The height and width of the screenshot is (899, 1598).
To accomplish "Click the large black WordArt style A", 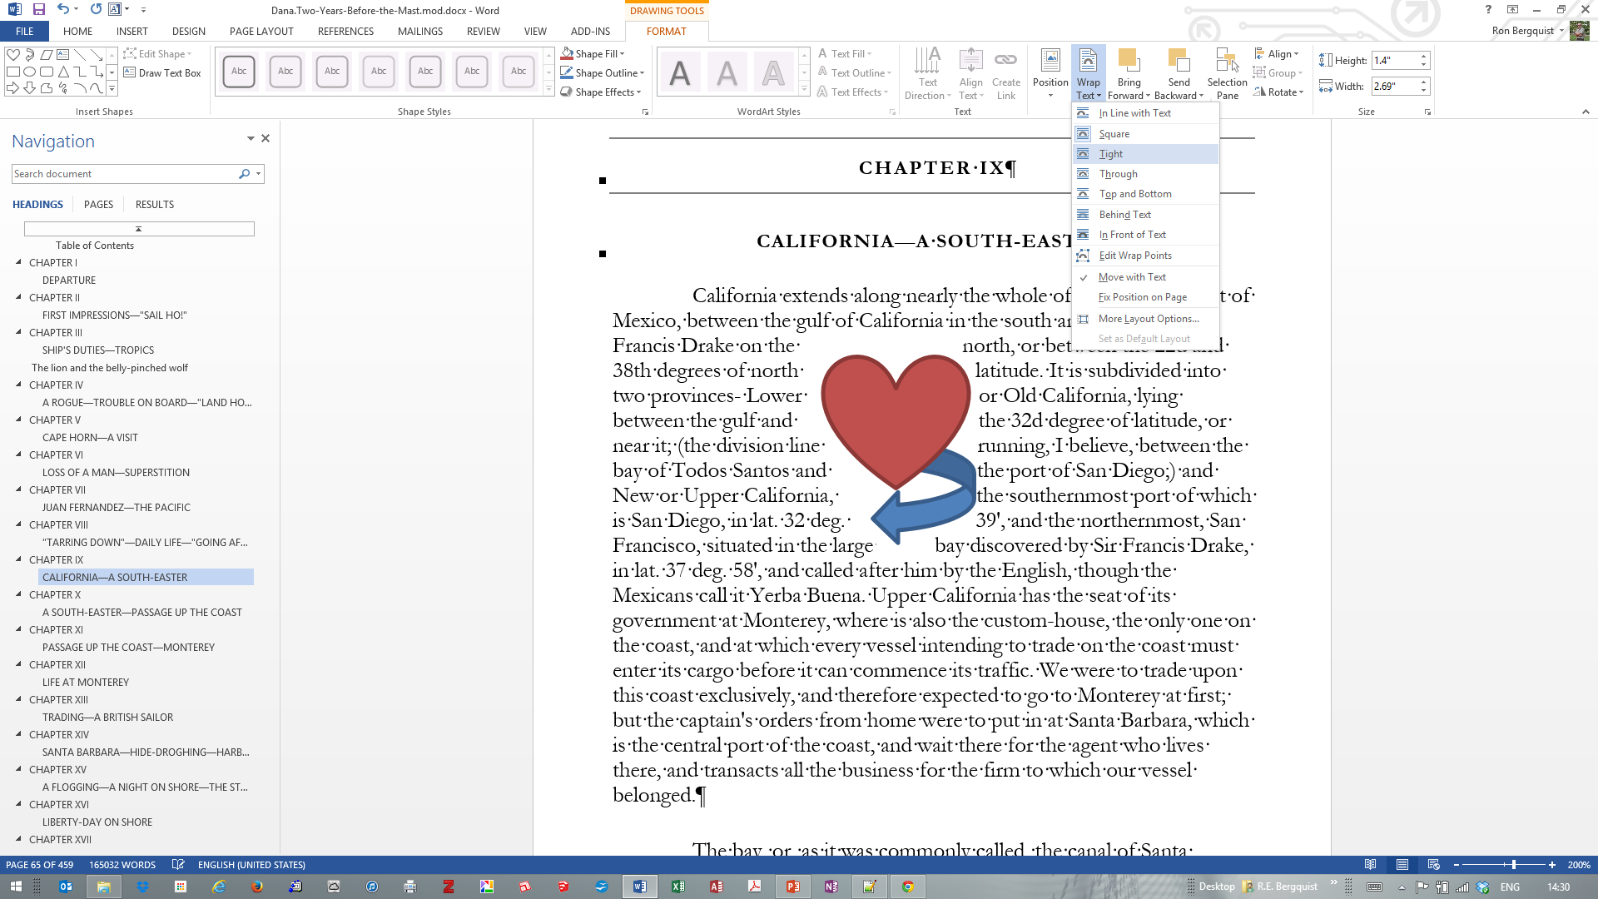I will (680, 73).
